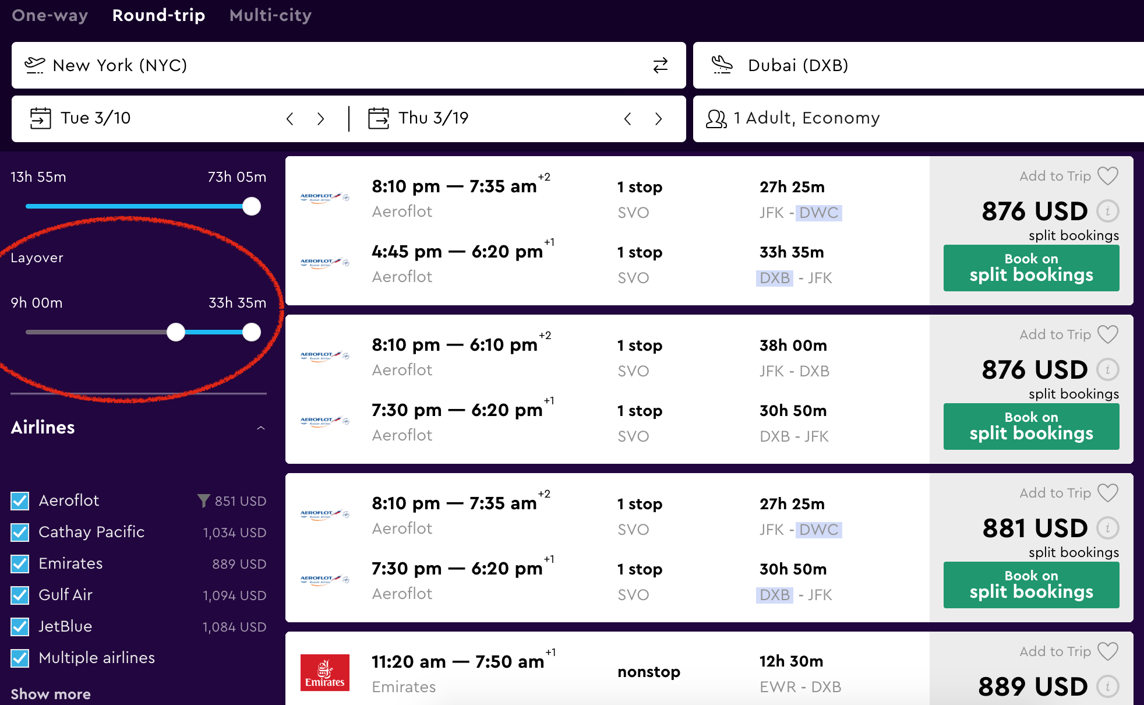
Task: Open return date calendar icon
Action: pos(379,118)
